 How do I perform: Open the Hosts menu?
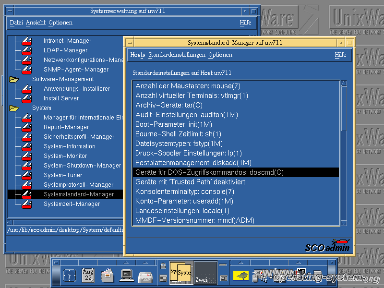pyautogui.click(x=138, y=55)
